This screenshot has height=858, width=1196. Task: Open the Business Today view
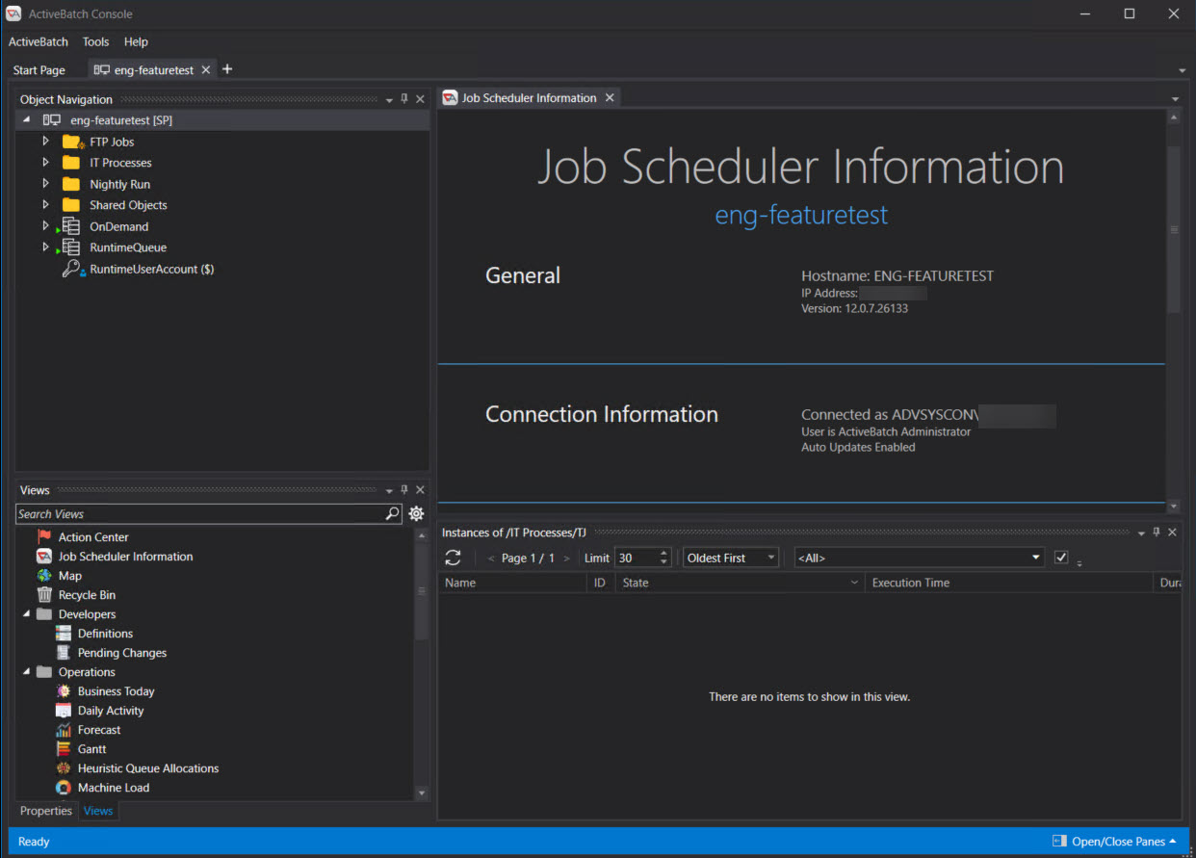[x=115, y=690]
